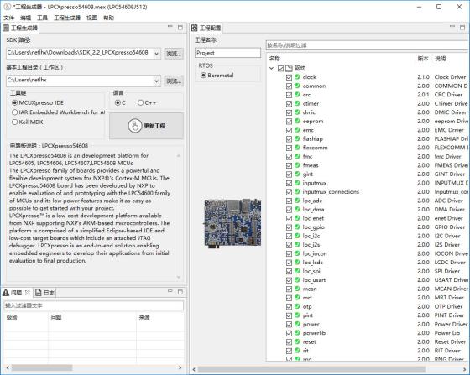This screenshot has width=470, height=375.
Task: Select IAR Embedded Workbench radio
Action: coord(15,112)
